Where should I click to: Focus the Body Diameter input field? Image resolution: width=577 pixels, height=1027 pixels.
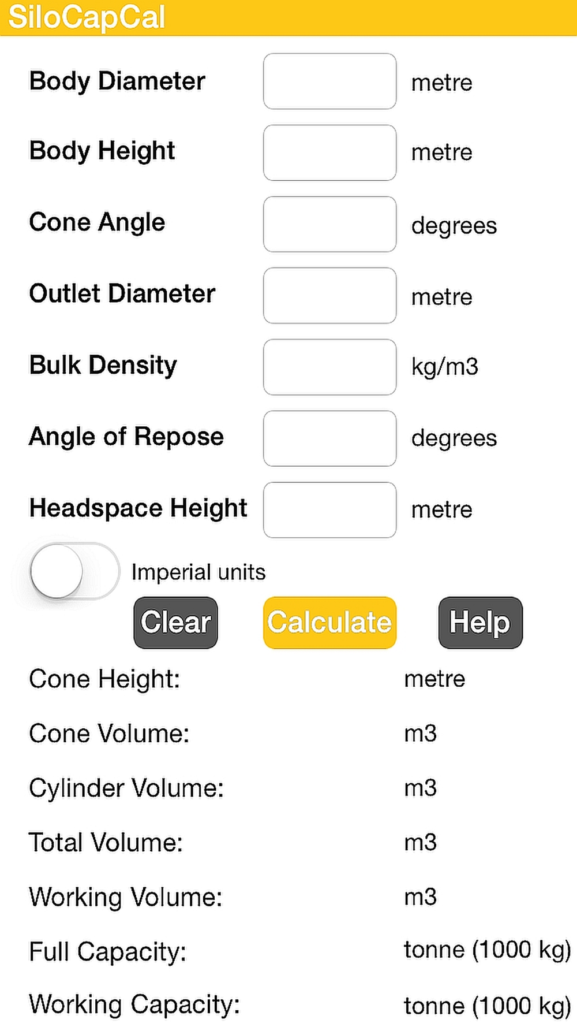click(329, 81)
